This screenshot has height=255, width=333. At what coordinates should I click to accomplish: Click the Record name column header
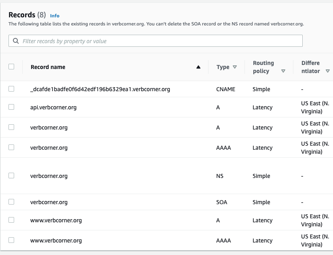(48, 67)
